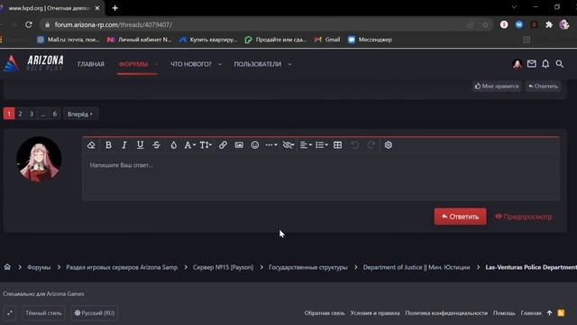This screenshot has width=577, height=325.
Task: Expand the ПОЛЬЗОВАТЕЛИ submenu arrow
Action: coord(290,64)
